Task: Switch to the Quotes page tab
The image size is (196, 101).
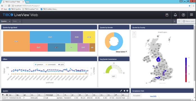Action: (x=4, y=21)
